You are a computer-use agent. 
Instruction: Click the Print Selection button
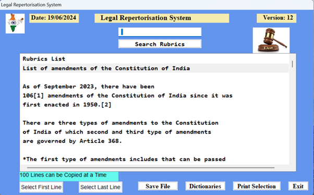(x=257, y=186)
